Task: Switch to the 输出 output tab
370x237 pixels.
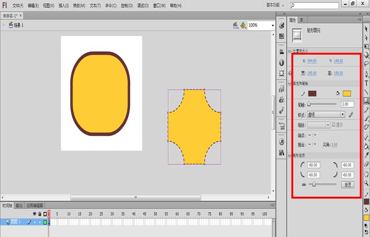Action: tap(19, 206)
